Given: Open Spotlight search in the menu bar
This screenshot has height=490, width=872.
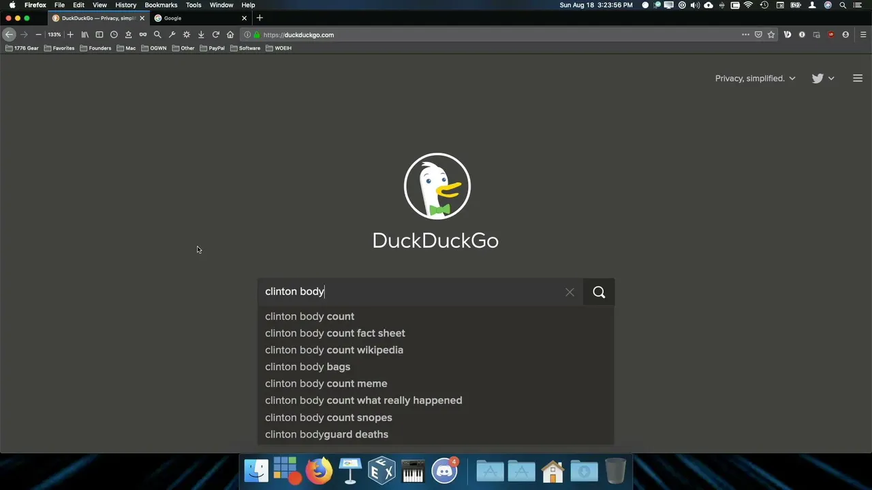Looking at the screenshot, I should 843,5.
